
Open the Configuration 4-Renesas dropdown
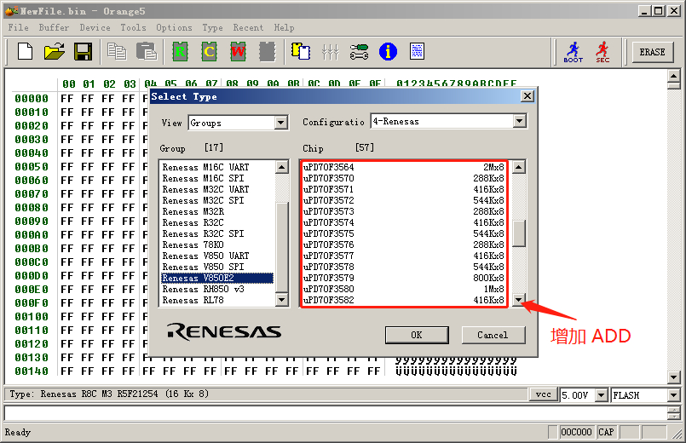pos(520,122)
